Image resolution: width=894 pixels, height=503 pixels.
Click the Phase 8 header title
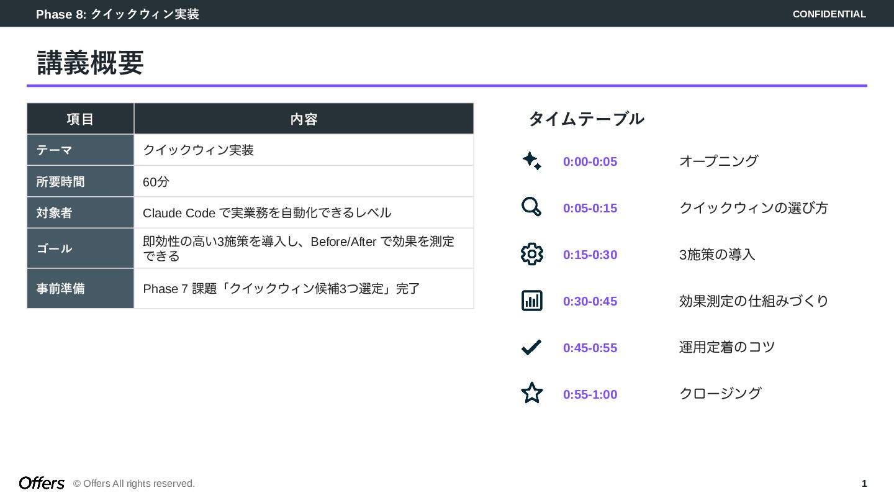click(x=117, y=14)
